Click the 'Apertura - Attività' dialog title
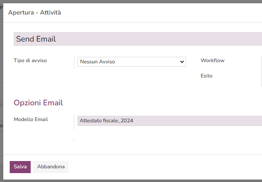Image resolution: width=262 pixels, height=182 pixels. [x=35, y=13]
